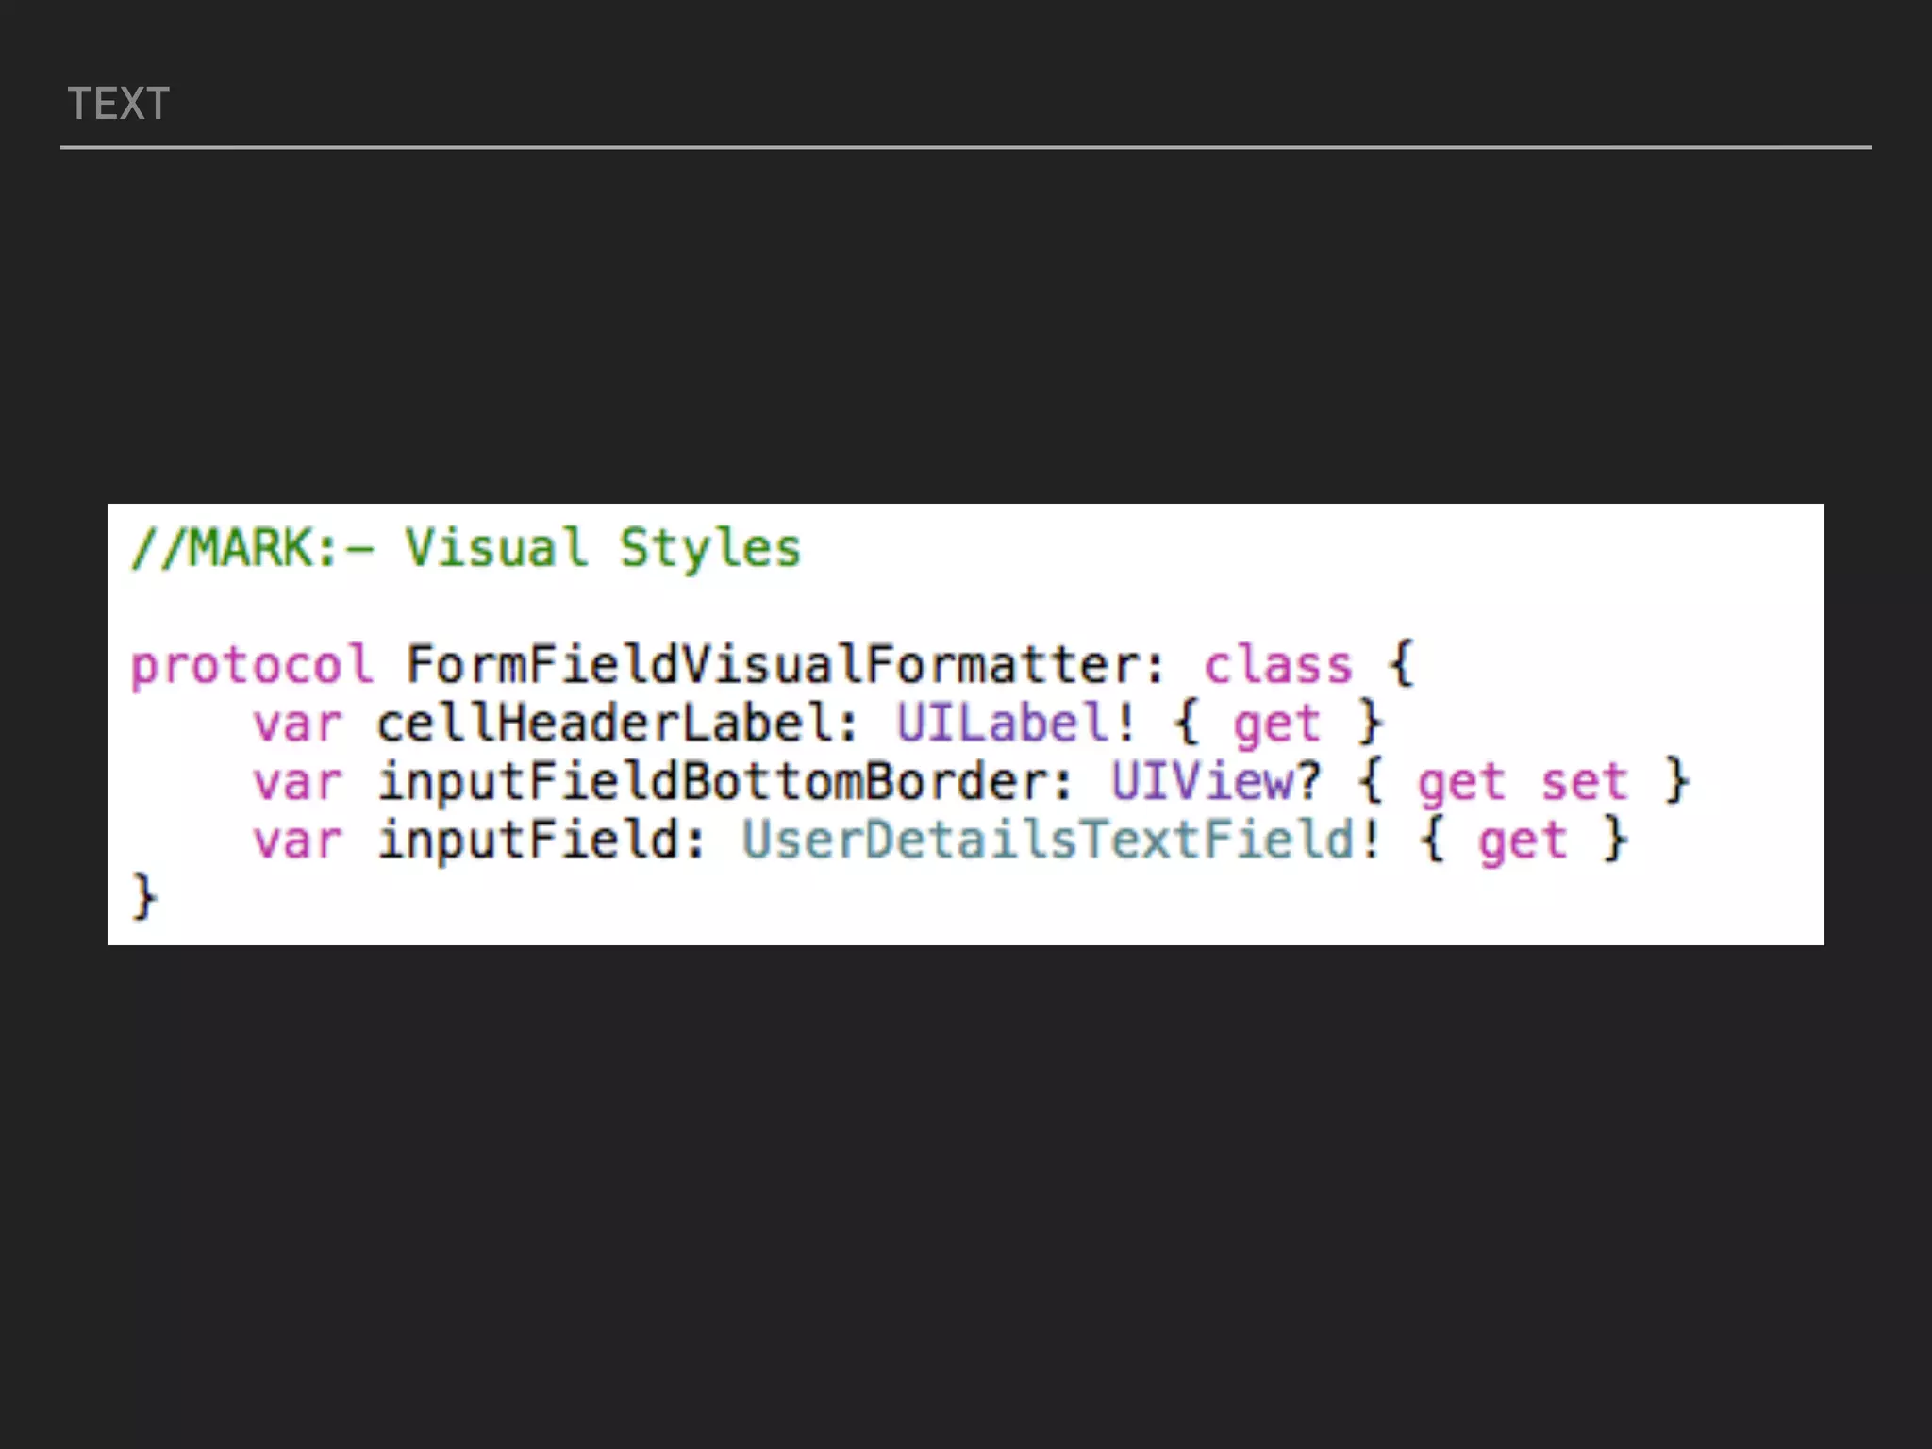Click the UILabel type name
Screen dimensions: 1932x1449
click(1004, 724)
